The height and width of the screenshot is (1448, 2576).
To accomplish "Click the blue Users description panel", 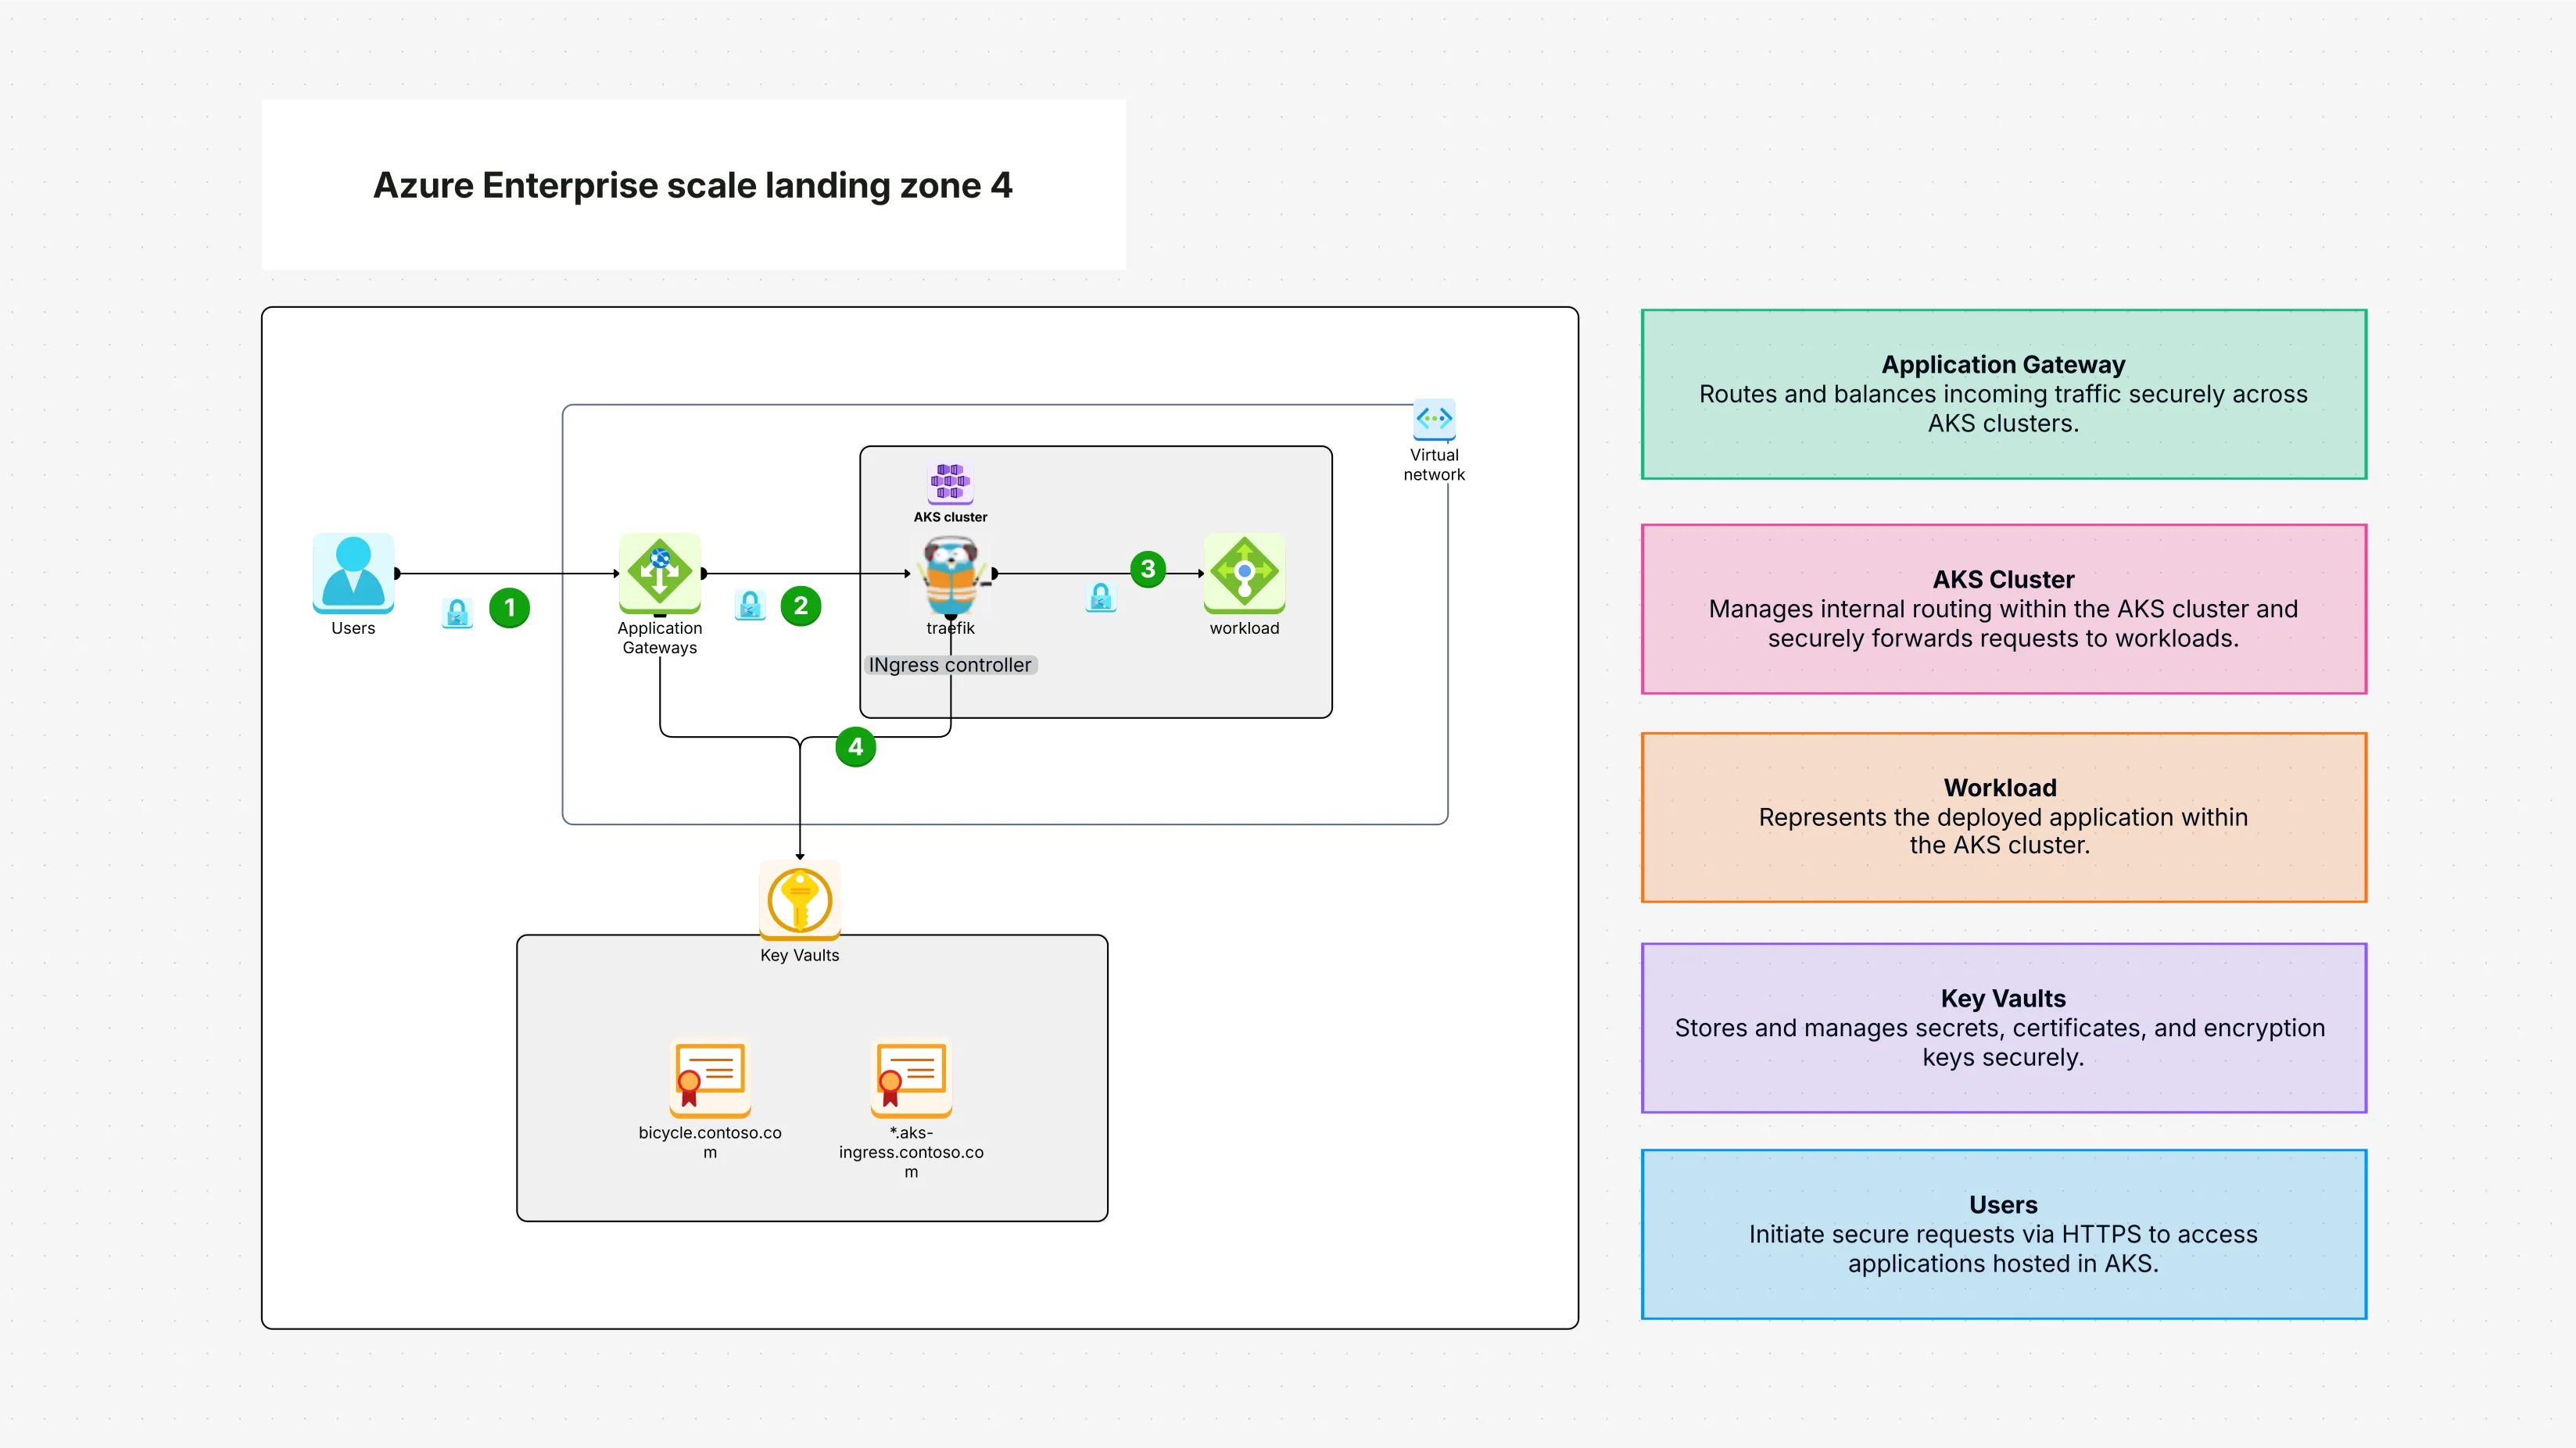I will point(2002,1235).
